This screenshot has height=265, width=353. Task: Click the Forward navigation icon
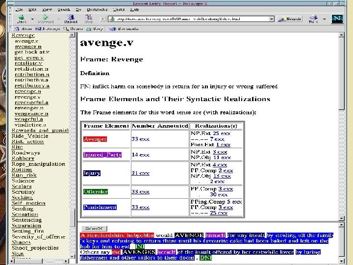click(46, 19)
